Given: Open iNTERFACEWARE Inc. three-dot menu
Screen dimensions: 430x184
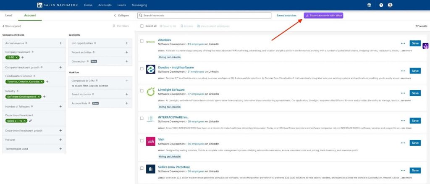Looking at the screenshot, I should click(403, 121).
